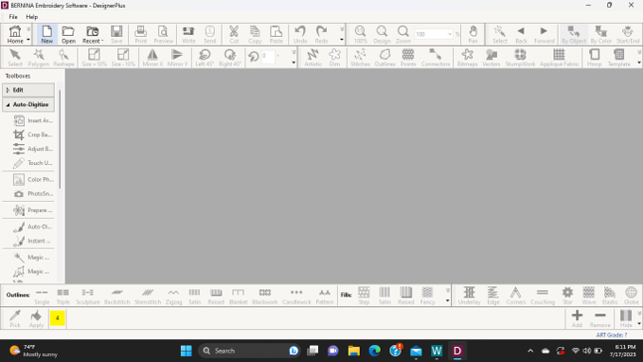643x362 pixels.
Task: Open the Recent dropdown arrow
Action: coord(102,41)
